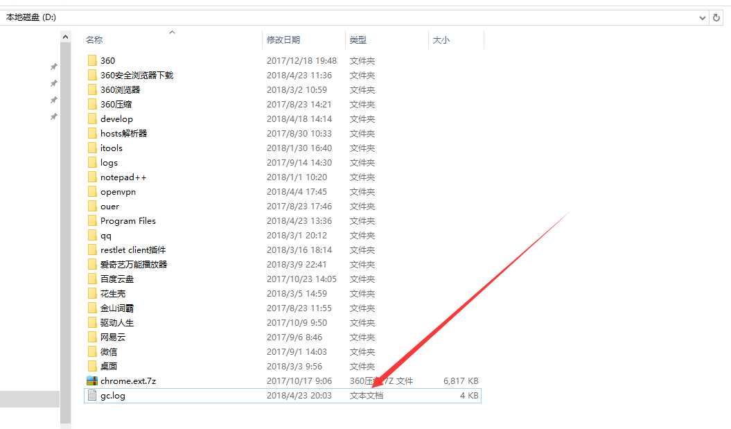Click the qq folder icon
The width and height of the screenshot is (731, 429).
92,236
